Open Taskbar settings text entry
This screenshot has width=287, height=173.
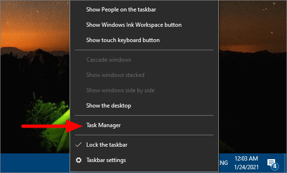coord(106,160)
